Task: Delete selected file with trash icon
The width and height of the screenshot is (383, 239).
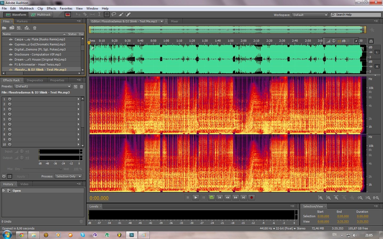Action: click(35, 28)
